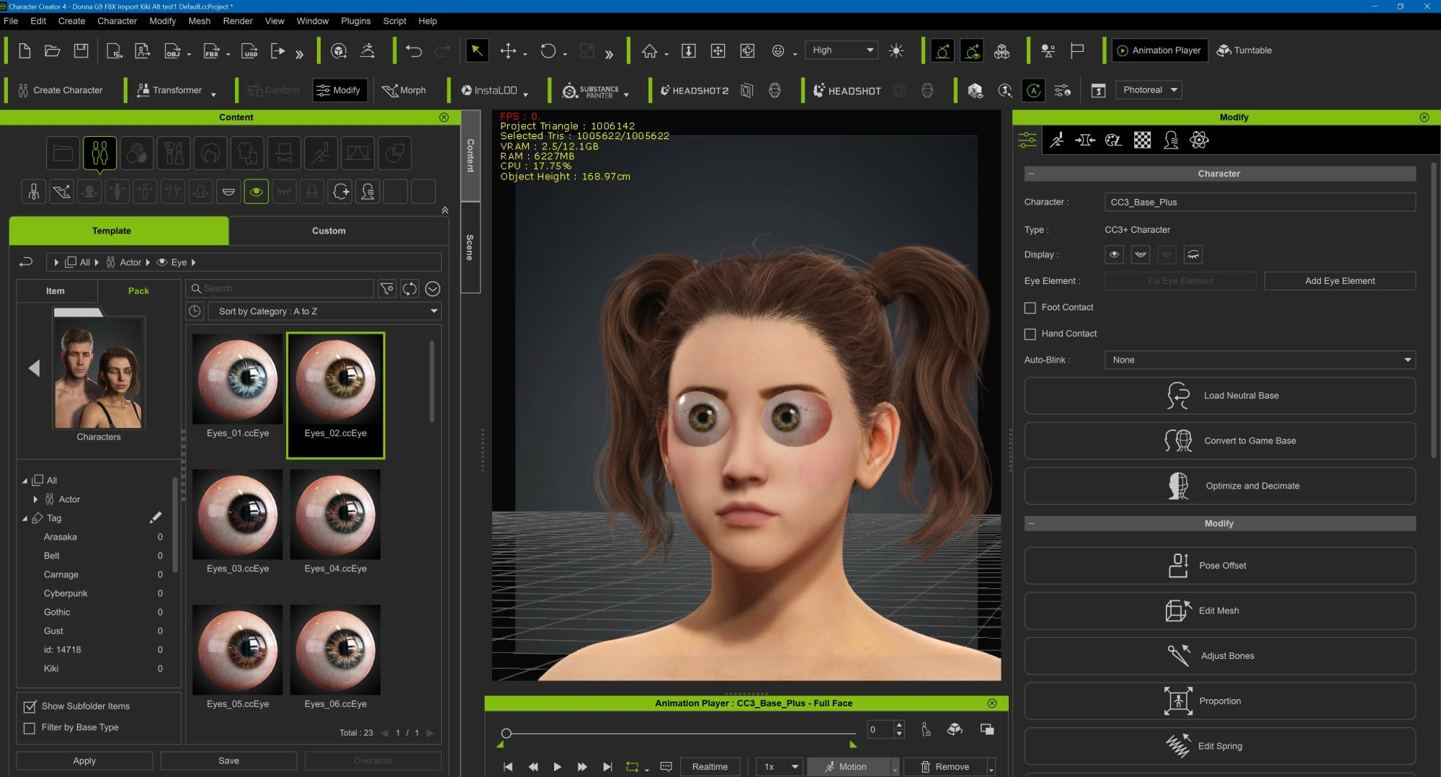
Task: Click the Filter icon beside search
Action: (x=388, y=289)
